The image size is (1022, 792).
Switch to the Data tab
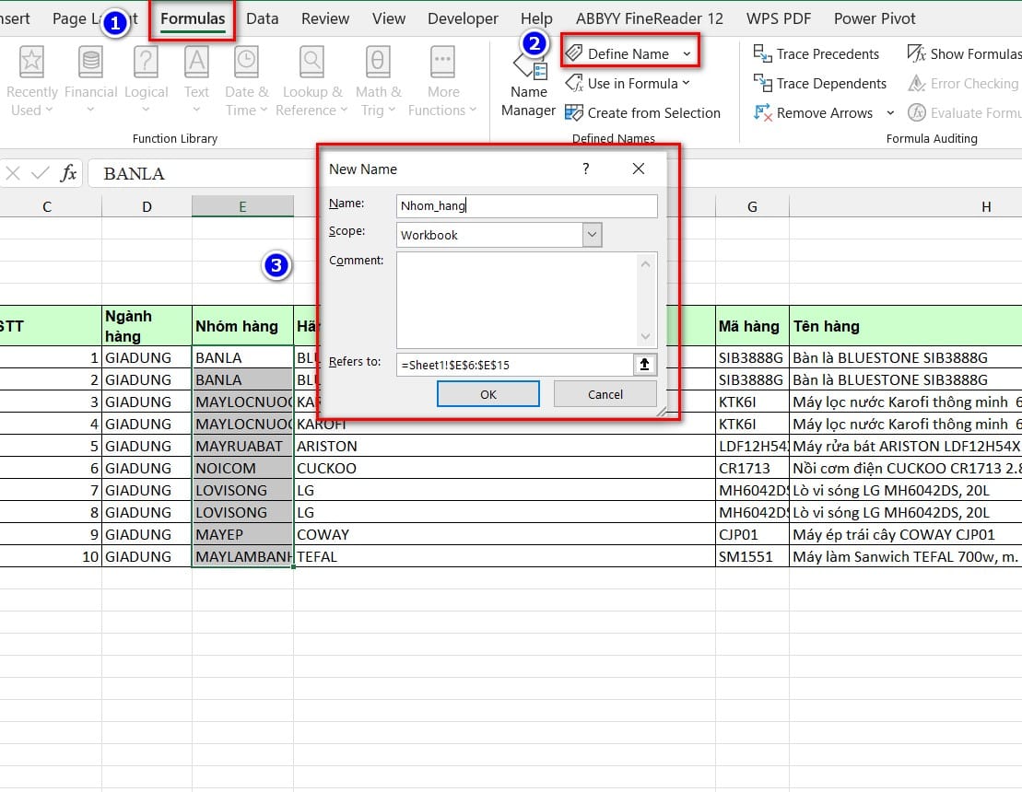pos(263,18)
